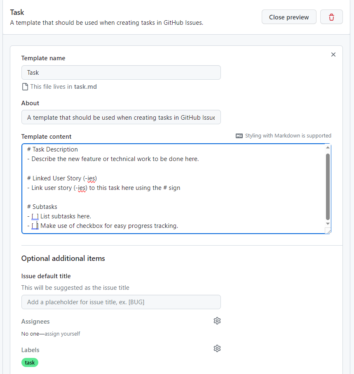Image resolution: width=354 pixels, height=374 pixels.
Task: Click the textarea resize handle corner
Action: click(x=328, y=231)
